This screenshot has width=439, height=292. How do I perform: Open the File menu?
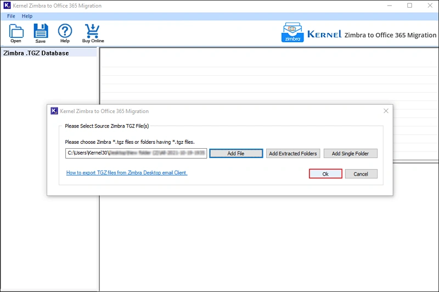(x=11, y=16)
